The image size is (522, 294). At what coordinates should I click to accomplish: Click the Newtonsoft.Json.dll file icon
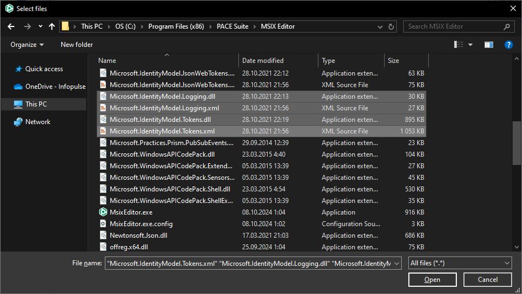[103, 236]
